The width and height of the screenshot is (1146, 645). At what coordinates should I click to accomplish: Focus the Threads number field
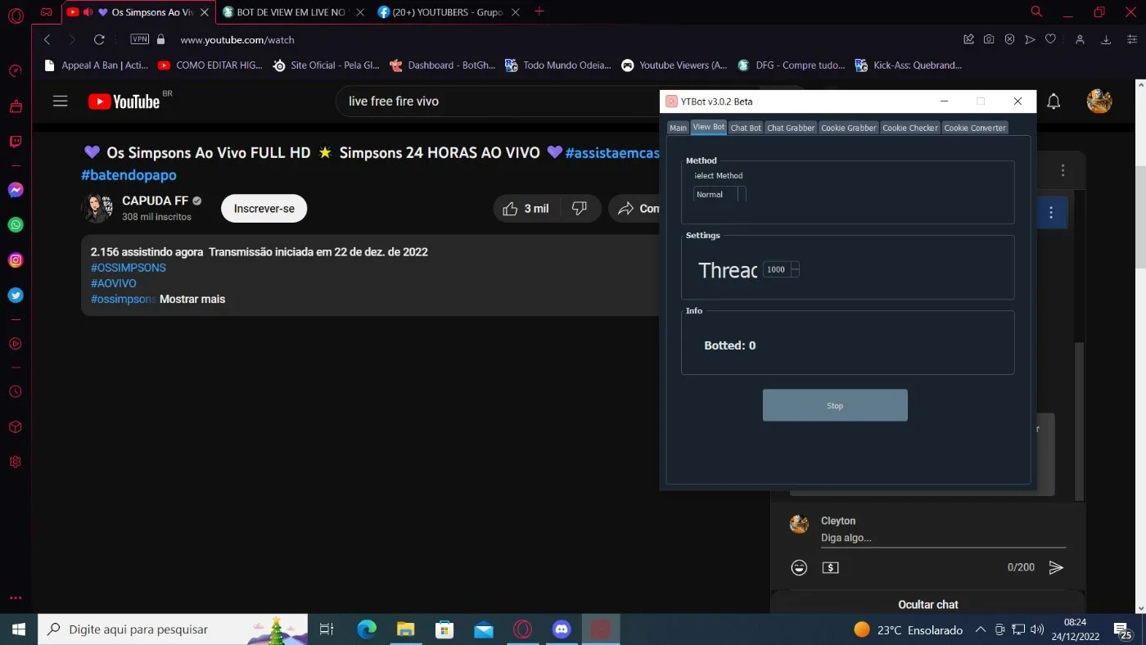coord(776,269)
